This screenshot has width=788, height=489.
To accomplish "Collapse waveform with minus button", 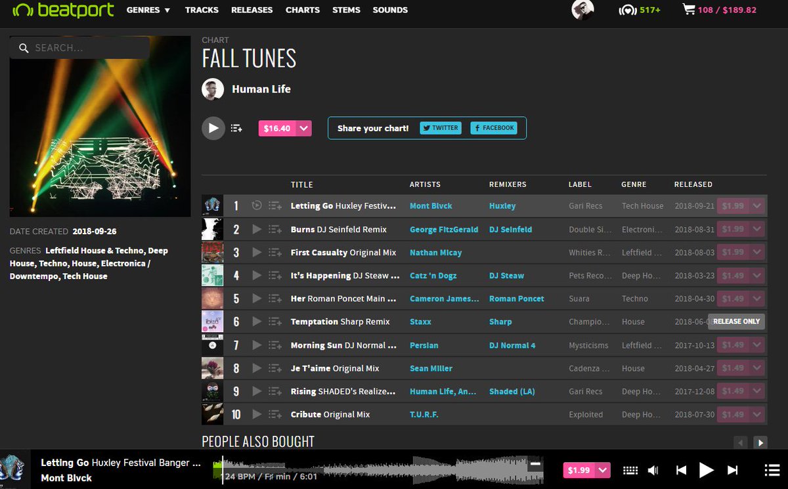I will point(535,464).
